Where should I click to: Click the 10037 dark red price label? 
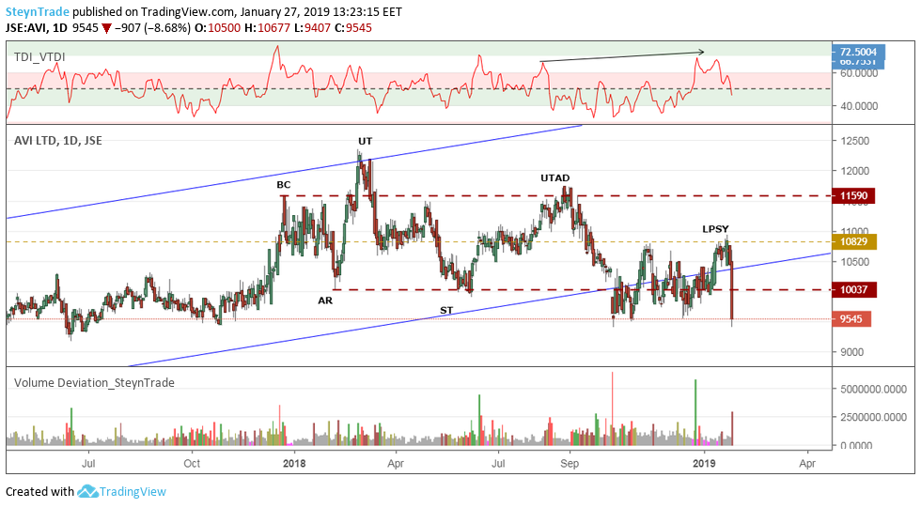854,290
